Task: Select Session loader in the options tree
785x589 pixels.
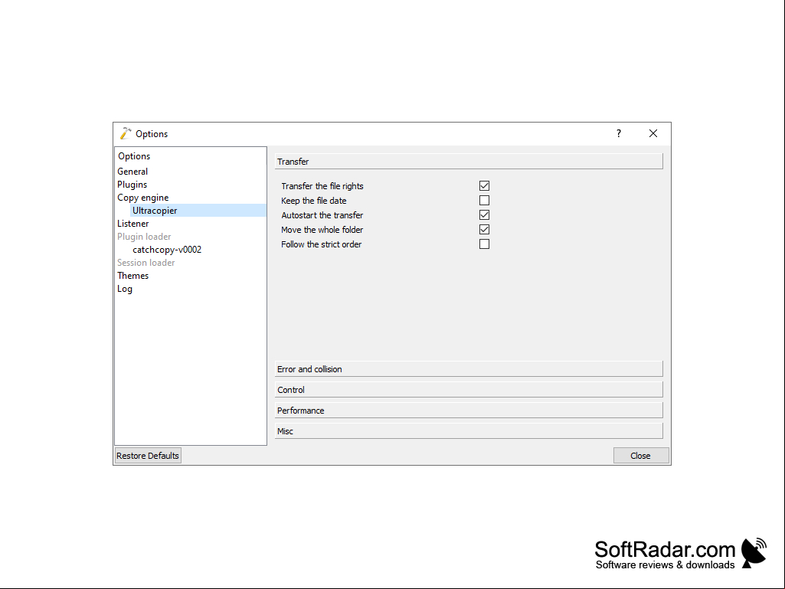Action: [146, 263]
